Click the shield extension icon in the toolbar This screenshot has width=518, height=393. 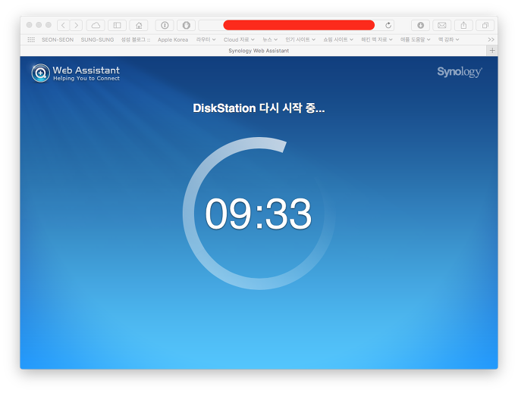tap(187, 25)
